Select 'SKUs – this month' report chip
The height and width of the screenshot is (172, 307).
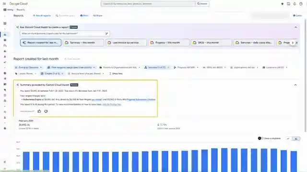(x=212, y=43)
